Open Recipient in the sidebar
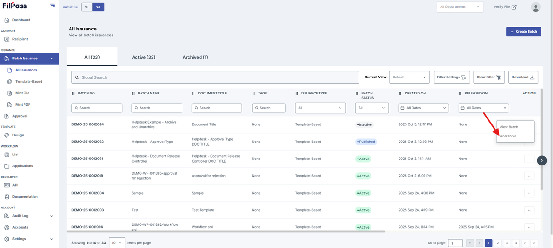553x248 pixels. point(20,39)
